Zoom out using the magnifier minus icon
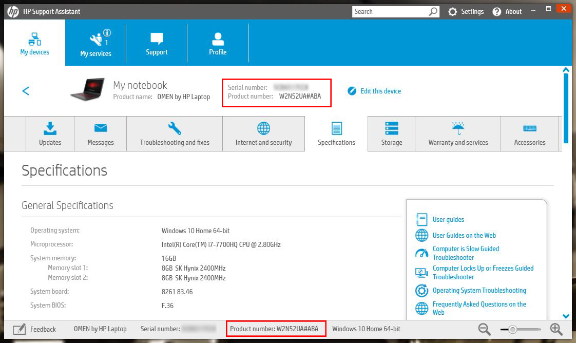Screen dimensions: 576x343 point(483,329)
